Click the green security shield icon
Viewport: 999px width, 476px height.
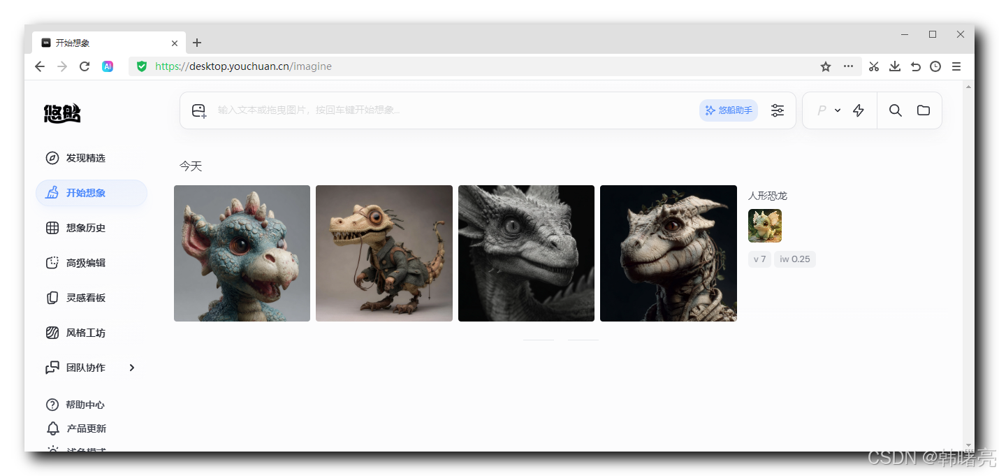pyautogui.click(x=142, y=66)
